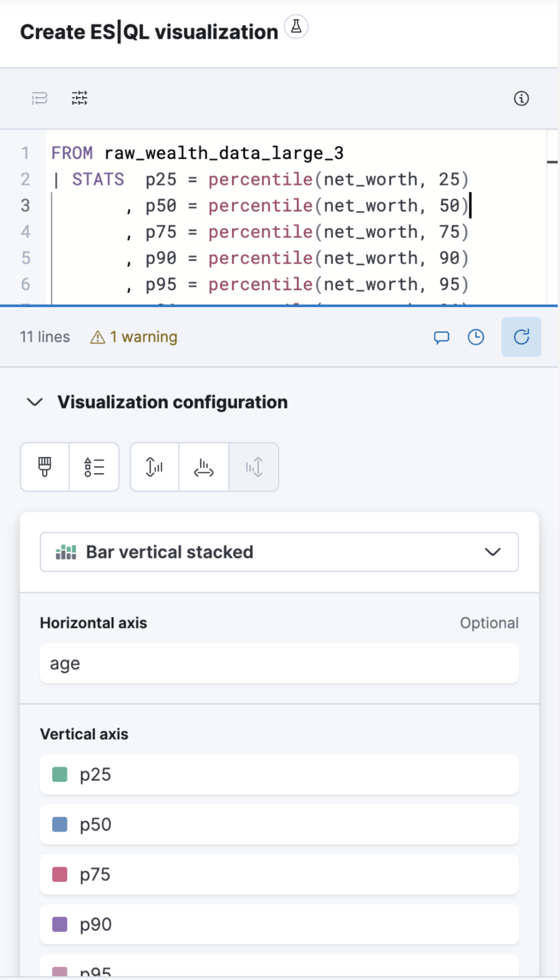This screenshot has width=560, height=980.
Task: Select the age horizontal axis field
Action: tap(279, 663)
